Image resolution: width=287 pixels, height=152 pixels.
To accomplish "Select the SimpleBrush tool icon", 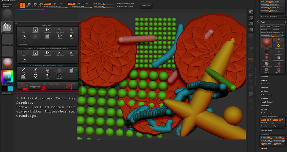I will 278,46.
